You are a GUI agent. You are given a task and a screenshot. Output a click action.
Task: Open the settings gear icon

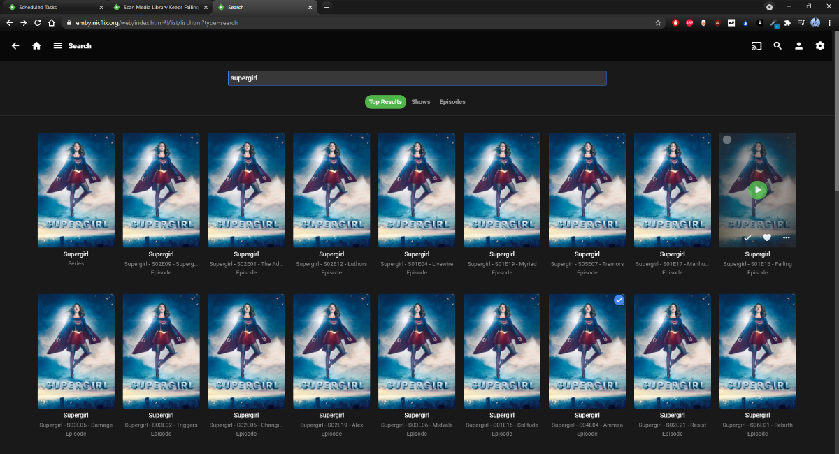820,46
